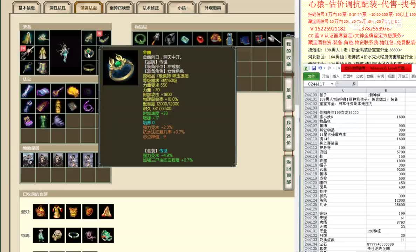
Task: Open the 小孩 tab
Action: tap(182, 8)
